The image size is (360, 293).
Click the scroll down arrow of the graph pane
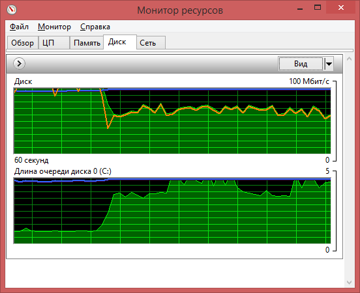349,283
